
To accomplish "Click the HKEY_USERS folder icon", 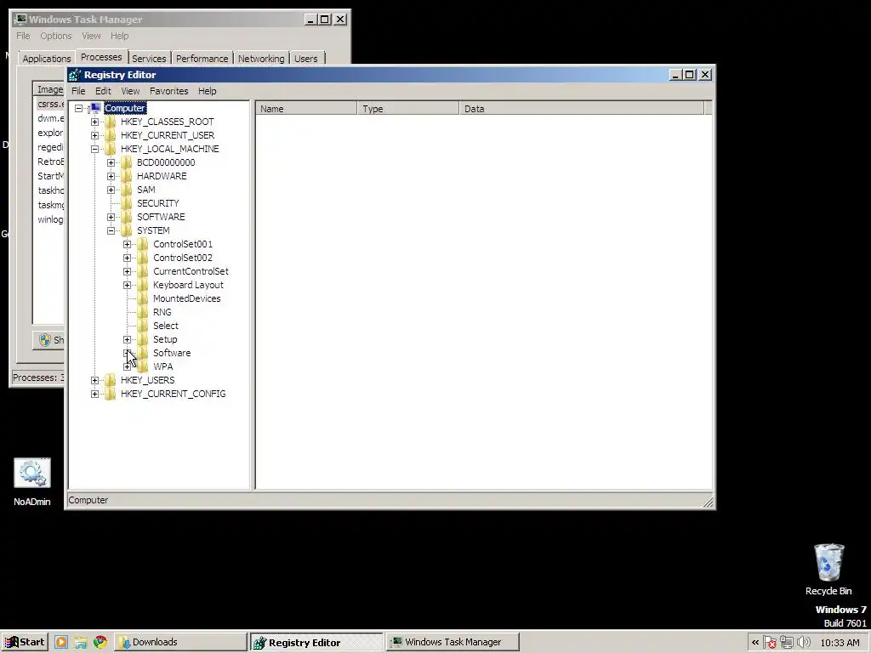I will (x=111, y=380).
